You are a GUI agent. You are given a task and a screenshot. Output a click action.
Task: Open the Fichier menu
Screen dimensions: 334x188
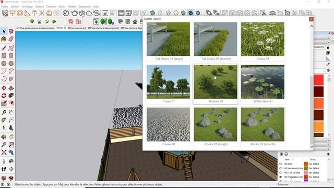click(x=5, y=7)
